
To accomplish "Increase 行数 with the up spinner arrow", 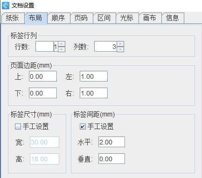I will (x=62, y=44).
